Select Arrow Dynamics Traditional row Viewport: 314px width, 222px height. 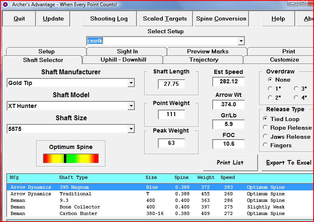(x=160, y=194)
